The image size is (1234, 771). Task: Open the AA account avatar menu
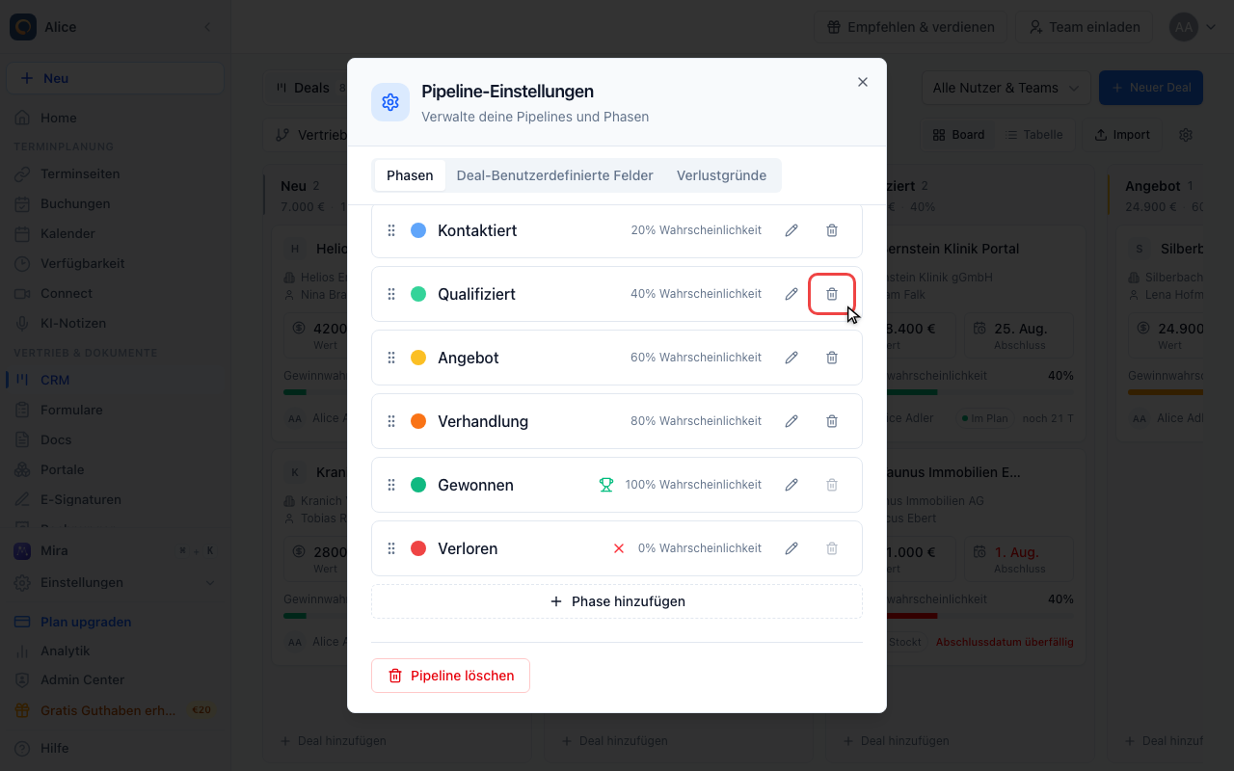1194,27
